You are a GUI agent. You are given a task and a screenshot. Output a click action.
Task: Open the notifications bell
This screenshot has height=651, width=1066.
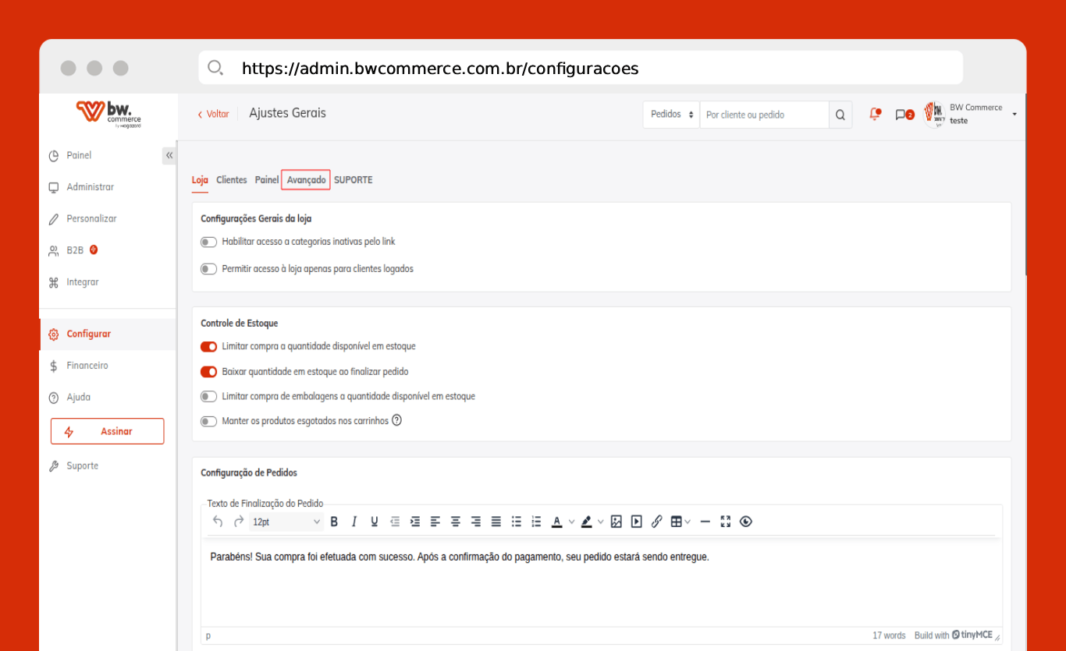[875, 115]
